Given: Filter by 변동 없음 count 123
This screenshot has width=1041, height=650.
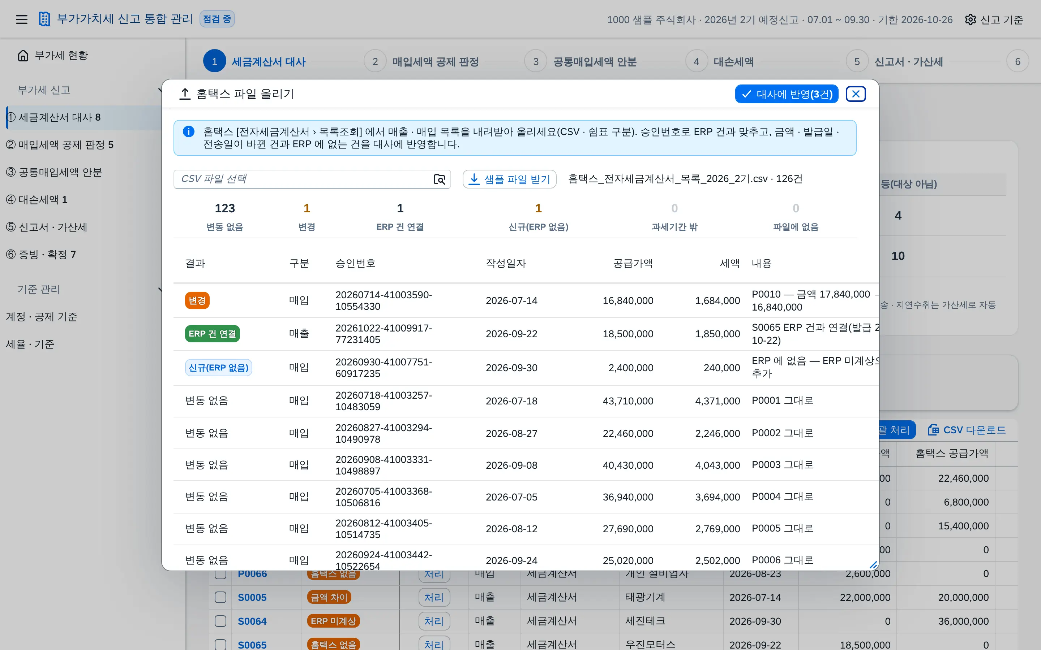Looking at the screenshot, I should [224, 217].
